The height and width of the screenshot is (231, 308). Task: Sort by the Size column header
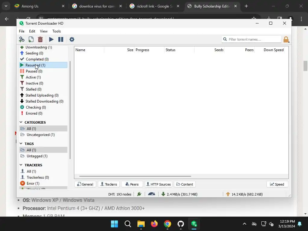pos(119,50)
